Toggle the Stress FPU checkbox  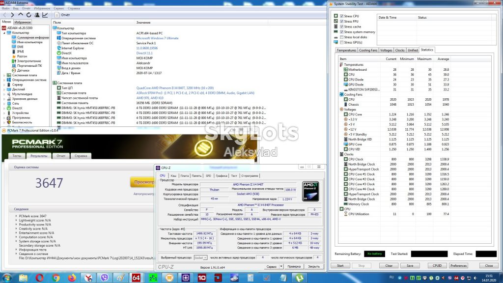click(x=342, y=22)
